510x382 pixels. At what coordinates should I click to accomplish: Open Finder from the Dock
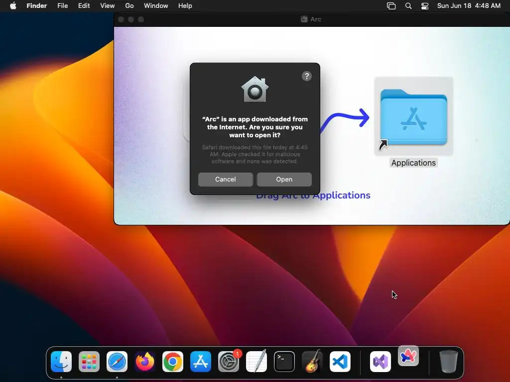(61, 362)
